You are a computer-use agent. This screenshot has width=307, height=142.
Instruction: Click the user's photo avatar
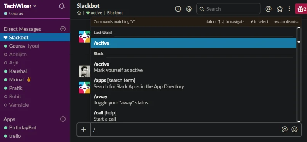[84, 71]
